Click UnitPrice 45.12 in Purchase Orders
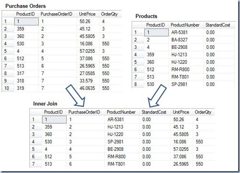 point(85,29)
